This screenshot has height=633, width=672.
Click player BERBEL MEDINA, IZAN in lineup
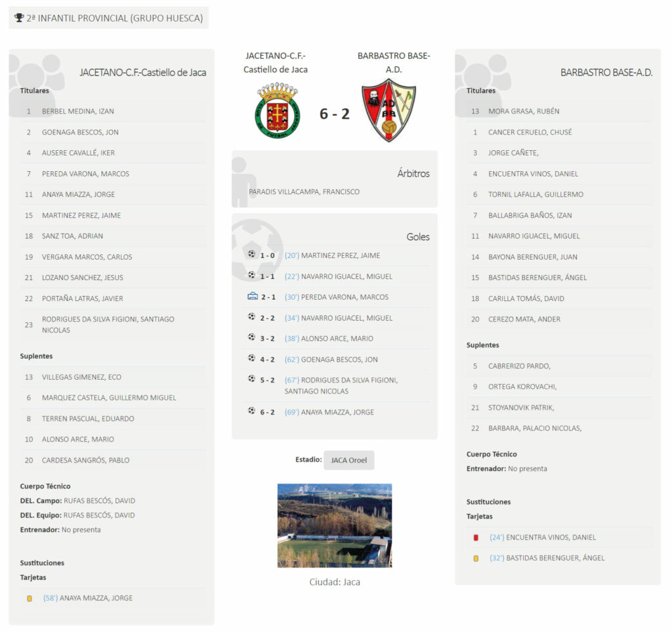click(x=78, y=112)
